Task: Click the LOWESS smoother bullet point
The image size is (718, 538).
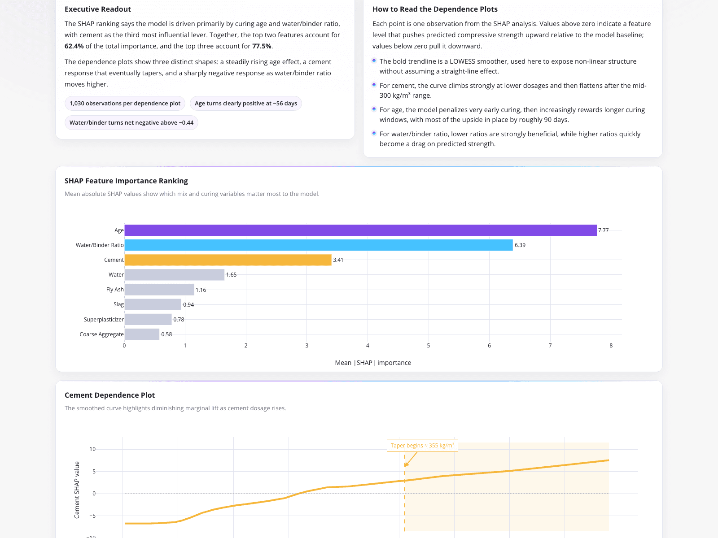Action: click(x=508, y=66)
